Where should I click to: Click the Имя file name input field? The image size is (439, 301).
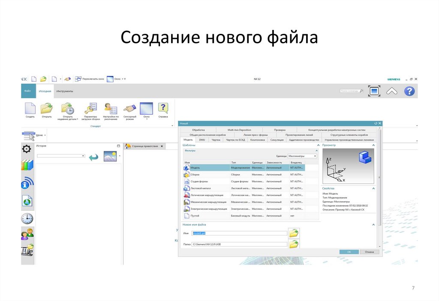coord(239,233)
